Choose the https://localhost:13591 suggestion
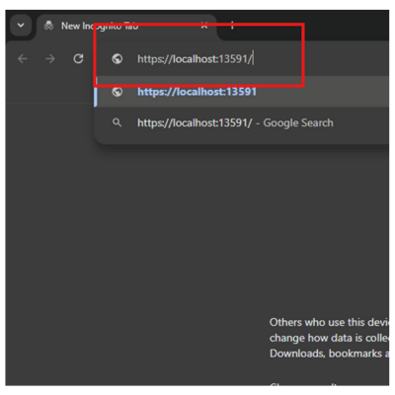This screenshot has width=395, height=395. 242,92
